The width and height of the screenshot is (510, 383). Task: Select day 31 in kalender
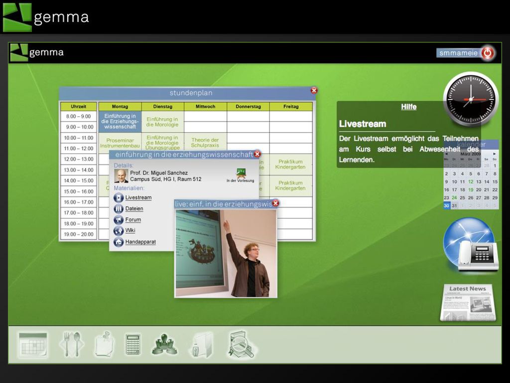[454, 206]
